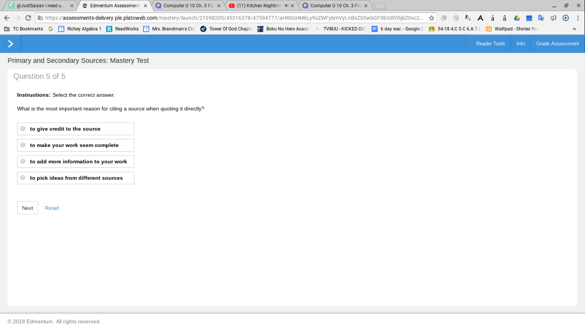The height and width of the screenshot is (329, 585).
Task: Go back with the browser back arrow
Action: (6, 18)
